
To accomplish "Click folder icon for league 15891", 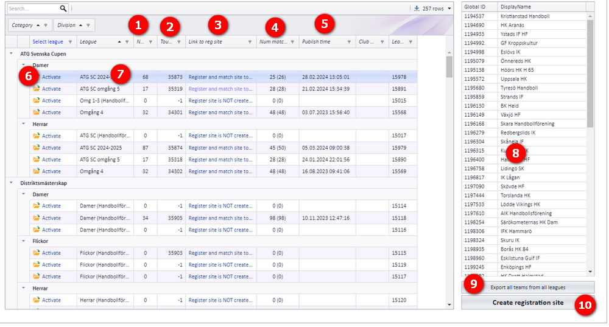I will coord(37,89).
